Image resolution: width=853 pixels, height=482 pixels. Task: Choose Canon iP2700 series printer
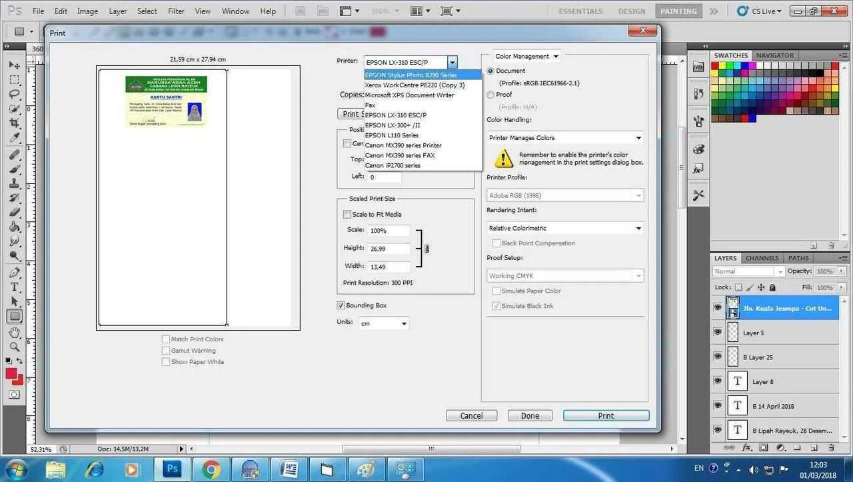click(x=423, y=165)
